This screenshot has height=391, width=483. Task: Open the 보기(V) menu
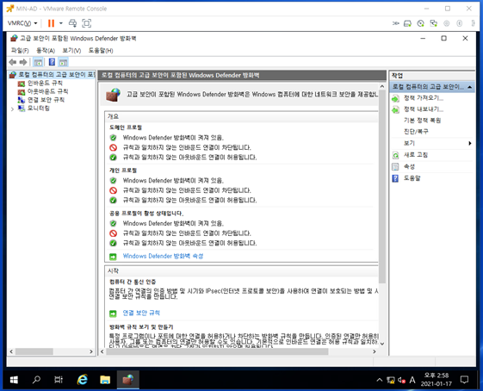[x=71, y=51]
